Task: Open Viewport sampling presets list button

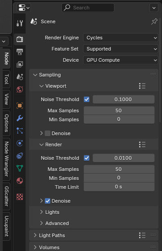Action: tap(142, 86)
